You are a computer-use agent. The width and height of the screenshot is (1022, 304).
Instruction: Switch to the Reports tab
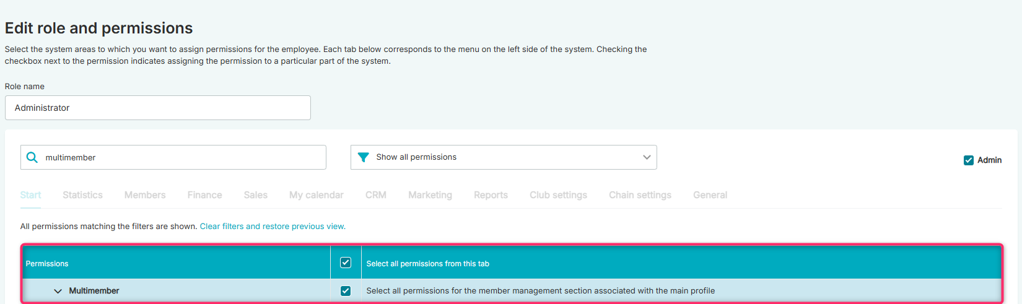pyautogui.click(x=491, y=195)
